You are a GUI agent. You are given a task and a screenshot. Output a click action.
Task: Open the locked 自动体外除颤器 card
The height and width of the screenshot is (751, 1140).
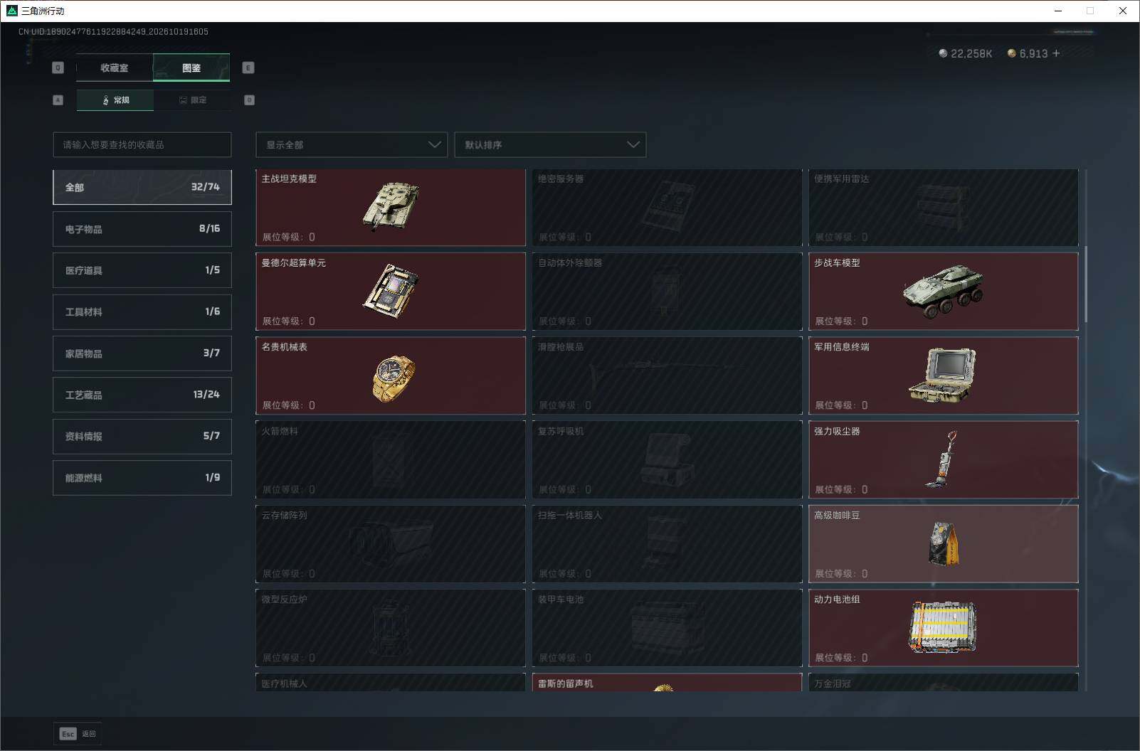tap(667, 292)
